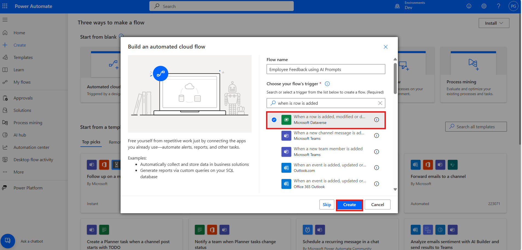
Task: Open My flows in the sidebar
Action: (22, 82)
